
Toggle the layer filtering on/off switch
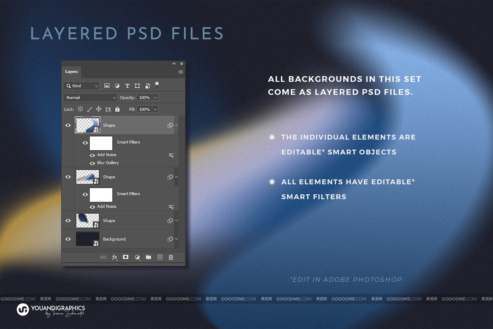tap(157, 85)
